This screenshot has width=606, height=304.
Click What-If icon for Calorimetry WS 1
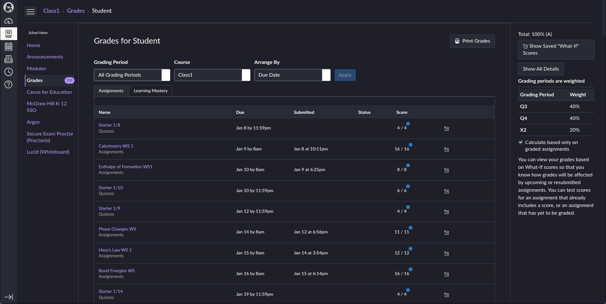pos(447,149)
